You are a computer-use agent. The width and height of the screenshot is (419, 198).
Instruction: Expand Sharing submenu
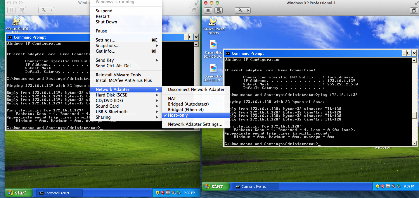[x=126, y=117]
